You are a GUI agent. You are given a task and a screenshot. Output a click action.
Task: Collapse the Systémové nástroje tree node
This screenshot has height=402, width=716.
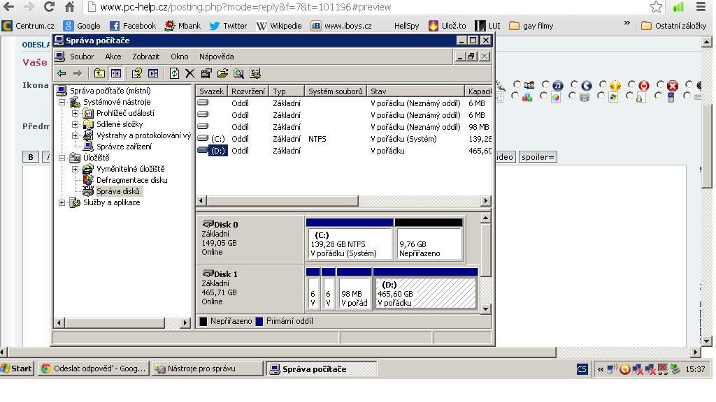click(62, 102)
